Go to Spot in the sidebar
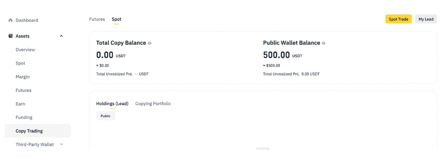This screenshot has height=159, width=444. pyautogui.click(x=21, y=63)
